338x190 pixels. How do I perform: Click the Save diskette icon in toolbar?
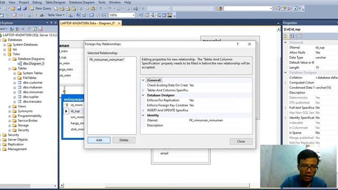pos(19,8)
